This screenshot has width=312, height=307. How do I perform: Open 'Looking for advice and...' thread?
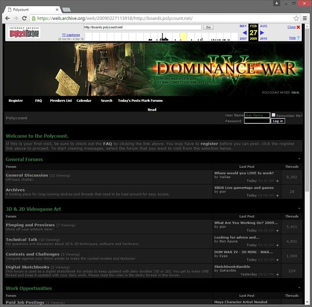coord(236,237)
